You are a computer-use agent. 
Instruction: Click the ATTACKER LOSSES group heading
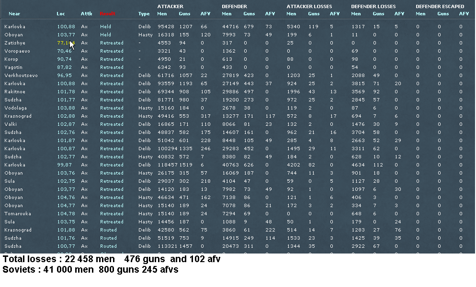coord(309,6)
